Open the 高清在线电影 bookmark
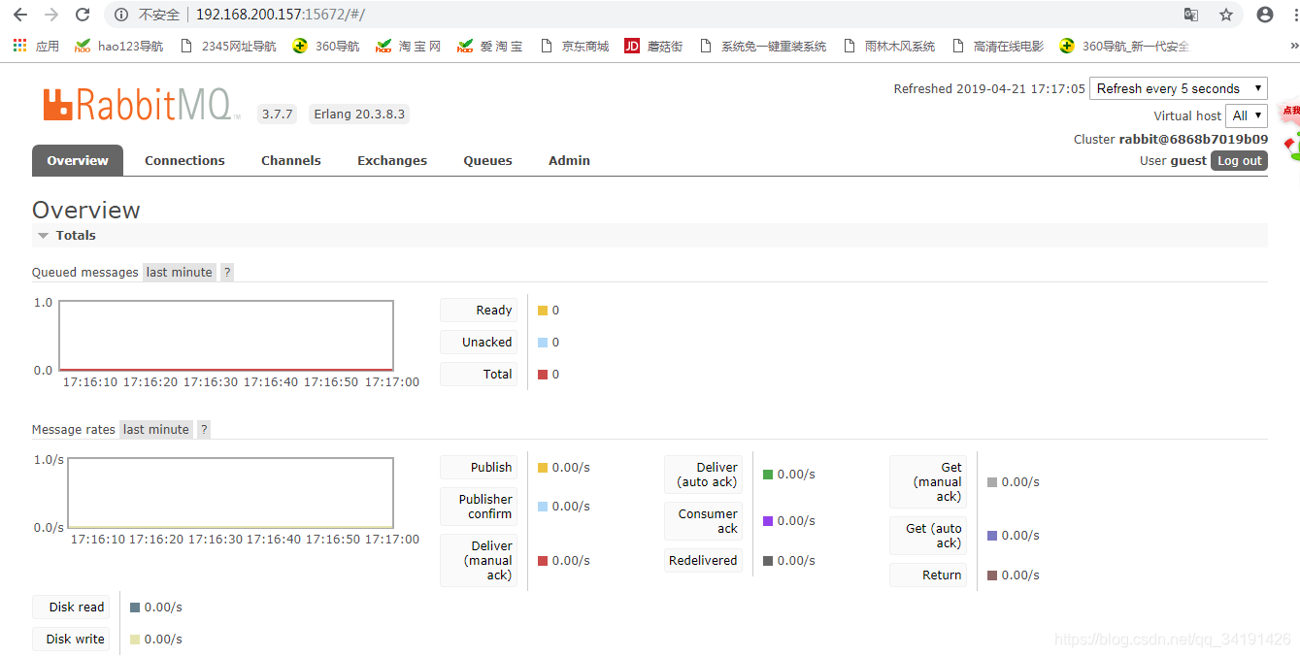This screenshot has height=657, width=1300. [999, 46]
